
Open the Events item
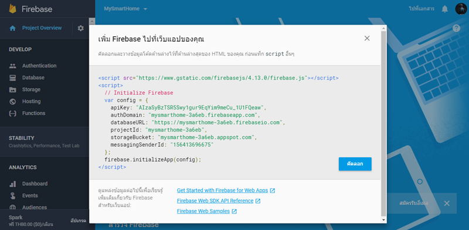(x=30, y=195)
